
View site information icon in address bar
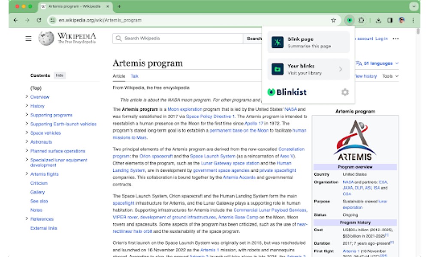52,20
